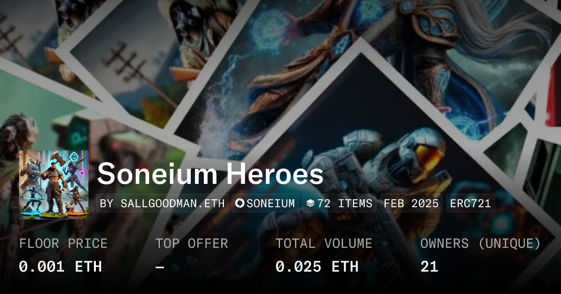Click the 0.025 ETH volume value
This screenshot has height=294, width=561.
click(316, 266)
